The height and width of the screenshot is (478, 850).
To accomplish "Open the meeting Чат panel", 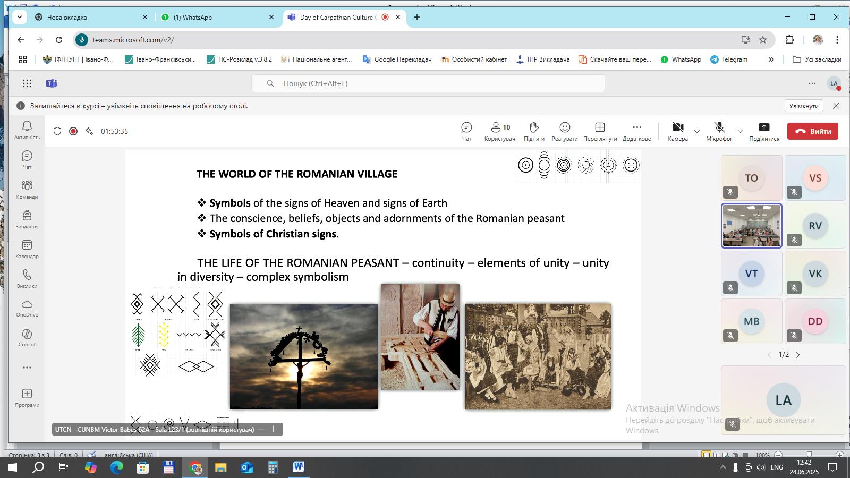I will point(466,131).
